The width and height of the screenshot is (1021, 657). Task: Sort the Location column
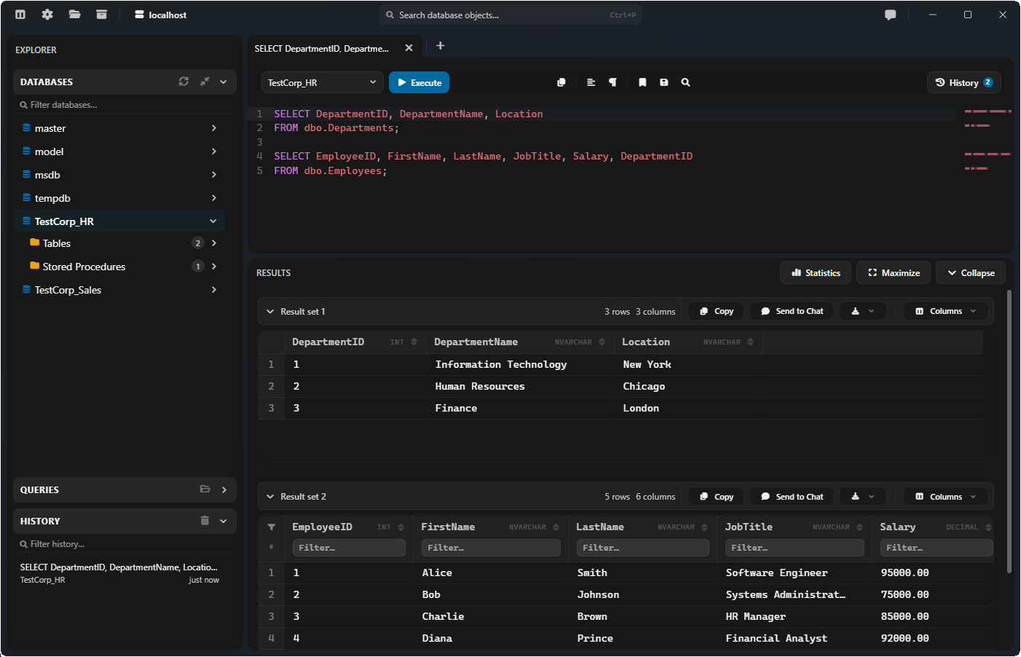pos(750,342)
